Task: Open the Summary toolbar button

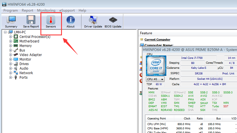Action: [11, 22]
